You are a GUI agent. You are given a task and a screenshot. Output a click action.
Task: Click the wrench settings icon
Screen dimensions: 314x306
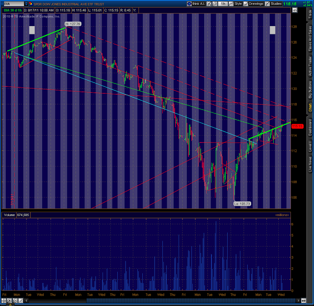pyautogui.click(x=215, y=3)
